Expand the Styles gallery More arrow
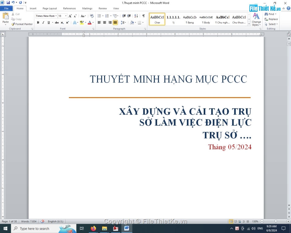The image size is (291, 233). (x=249, y=23)
